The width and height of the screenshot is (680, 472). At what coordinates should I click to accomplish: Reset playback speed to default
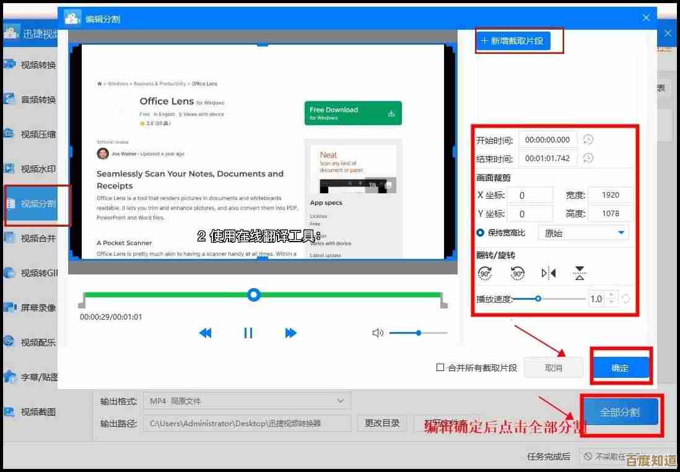[626, 299]
